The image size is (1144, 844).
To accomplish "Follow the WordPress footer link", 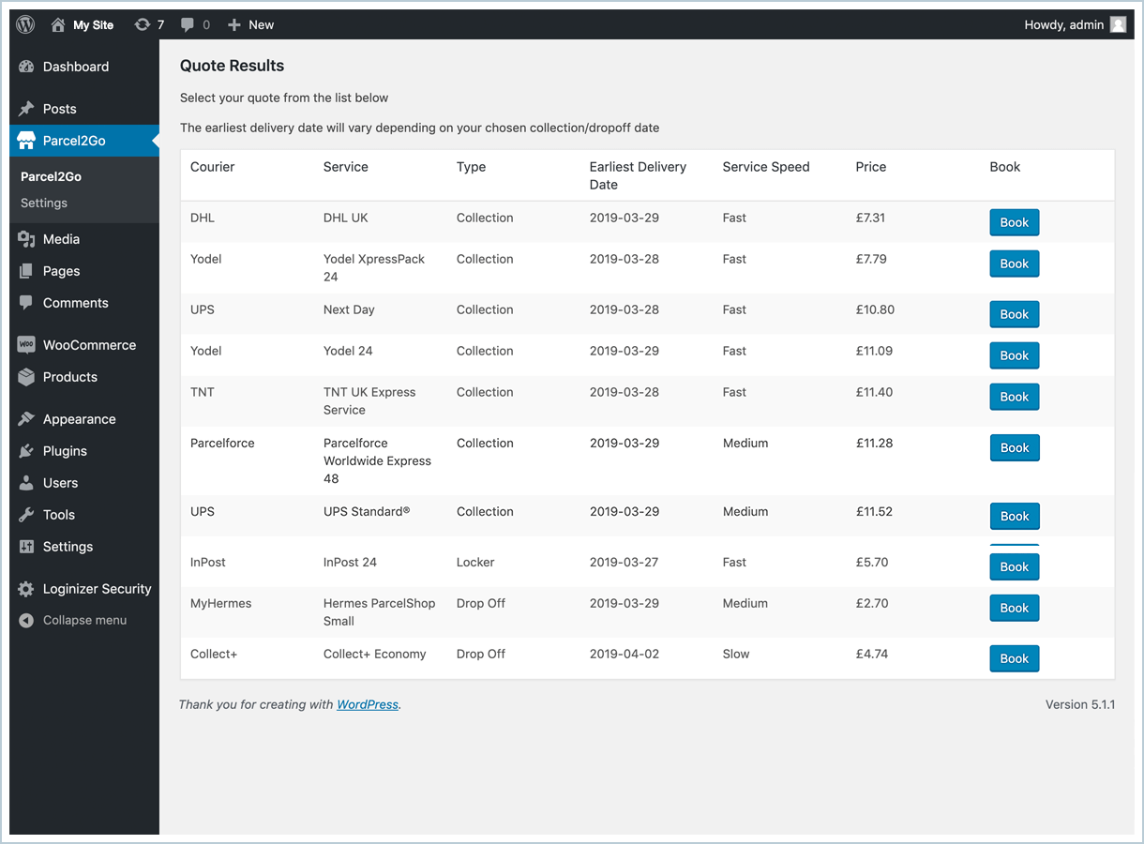I will point(368,704).
